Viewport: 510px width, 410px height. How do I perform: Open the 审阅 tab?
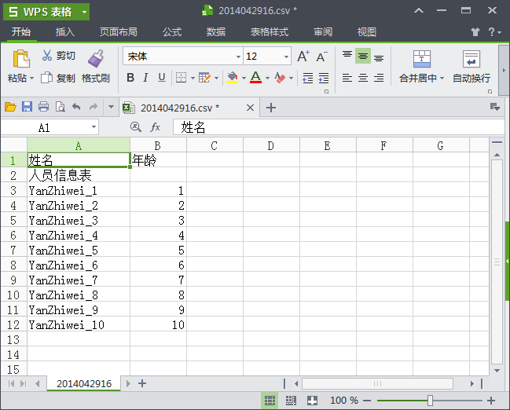click(323, 32)
